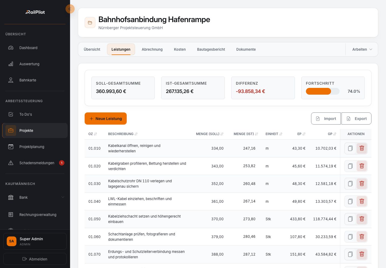
Task: Click the 74.0% progress value
Action: [x=354, y=91]
